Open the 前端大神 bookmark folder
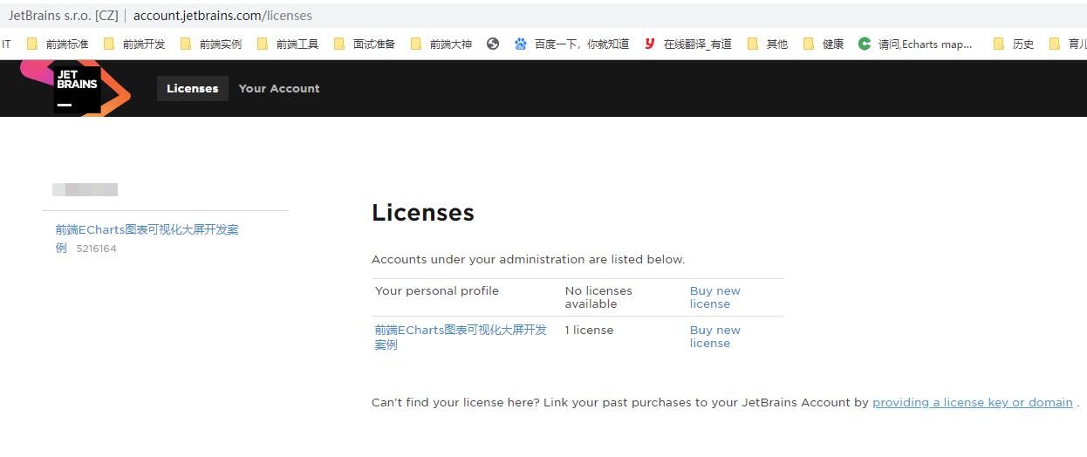 pos(441,44)
